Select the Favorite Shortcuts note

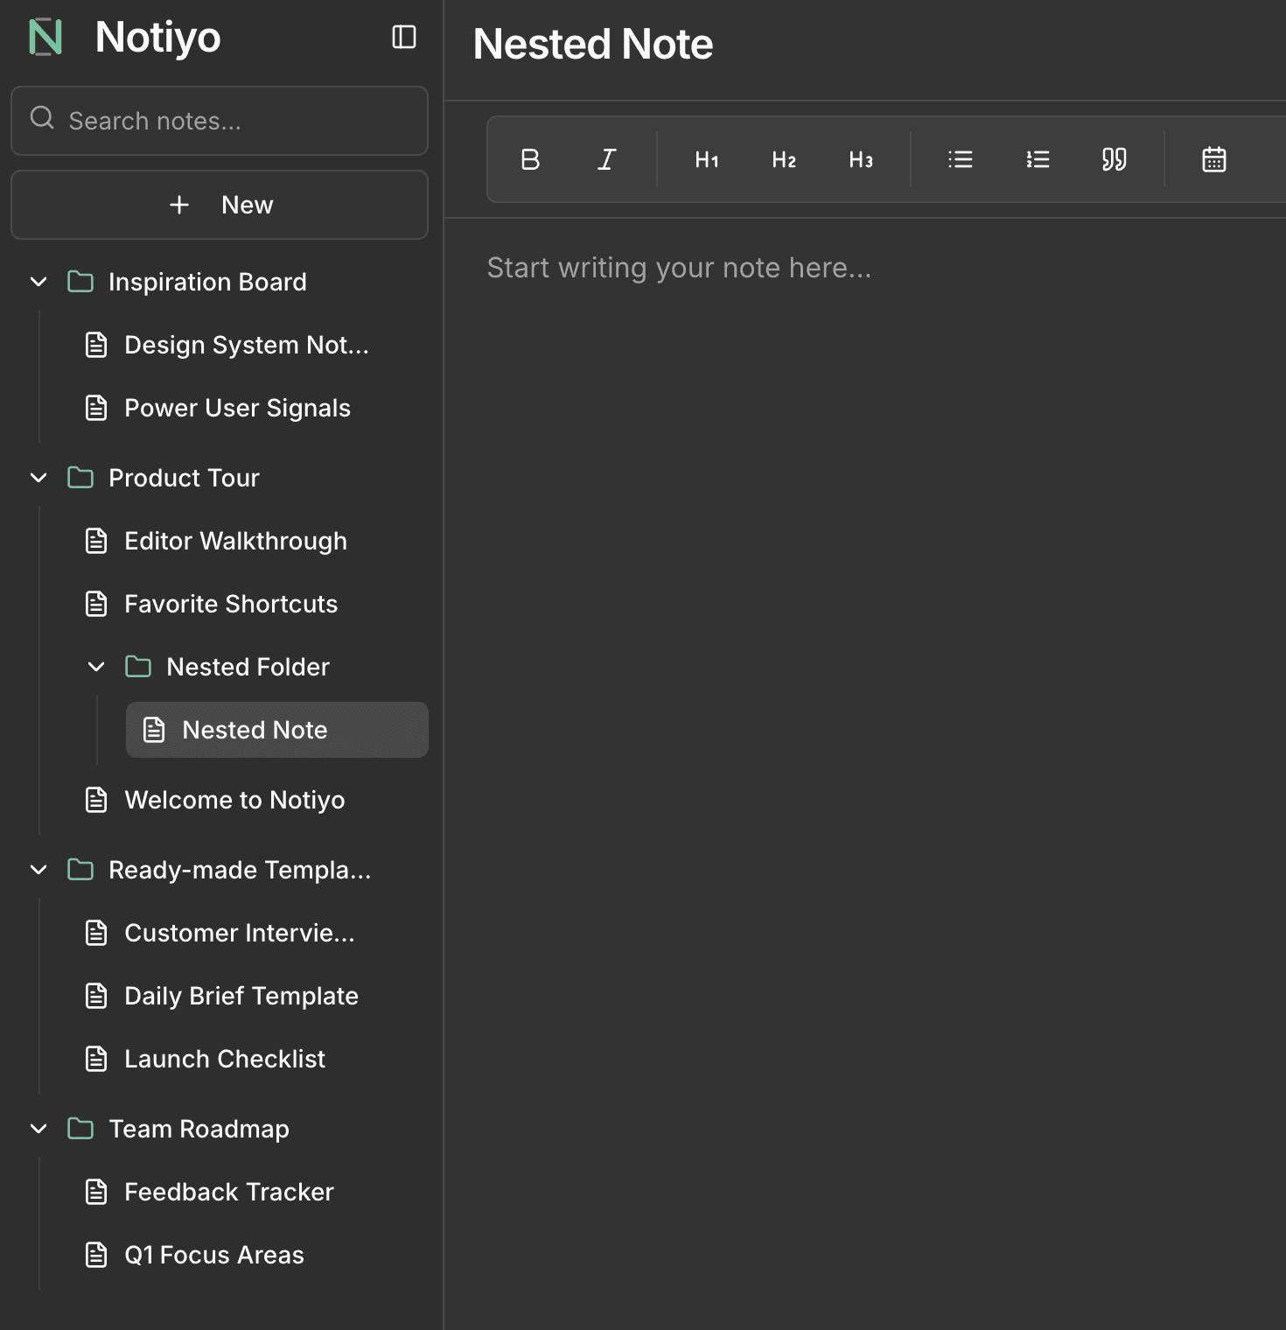231,603
